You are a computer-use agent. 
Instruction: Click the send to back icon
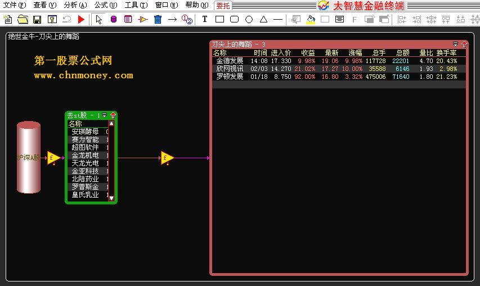pyautogui.click(x=384, y=20)
